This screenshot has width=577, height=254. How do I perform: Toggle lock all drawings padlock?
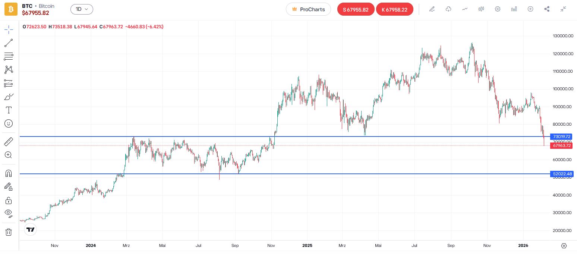9,200
